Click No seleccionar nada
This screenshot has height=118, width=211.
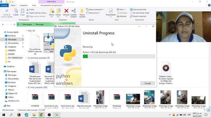[139, 13]
